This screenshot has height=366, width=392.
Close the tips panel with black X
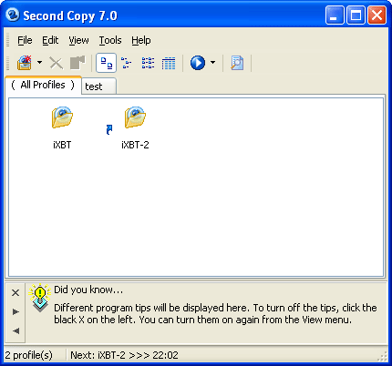(x=15, y=293)
